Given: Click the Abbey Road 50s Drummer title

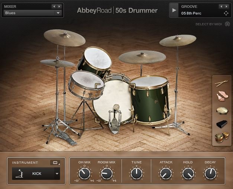Looking at the screenshot, I should (x=117, y=10).
